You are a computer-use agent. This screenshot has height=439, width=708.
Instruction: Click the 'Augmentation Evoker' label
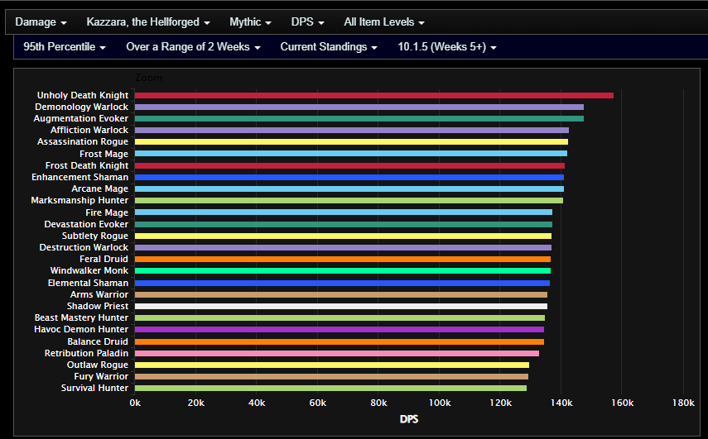(81, 118)
